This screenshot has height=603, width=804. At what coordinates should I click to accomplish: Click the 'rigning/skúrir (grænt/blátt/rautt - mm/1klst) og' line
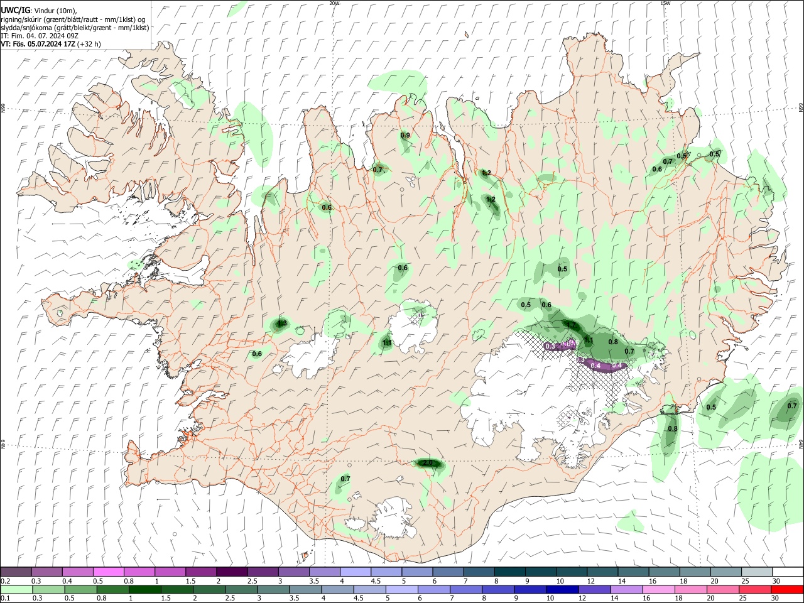coord(73,19)
